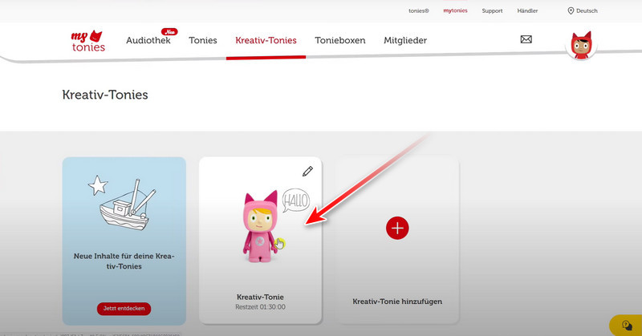642x336 pixels.
Task: Click the Kreativ-Tonie card title
Action: (260, 297)
